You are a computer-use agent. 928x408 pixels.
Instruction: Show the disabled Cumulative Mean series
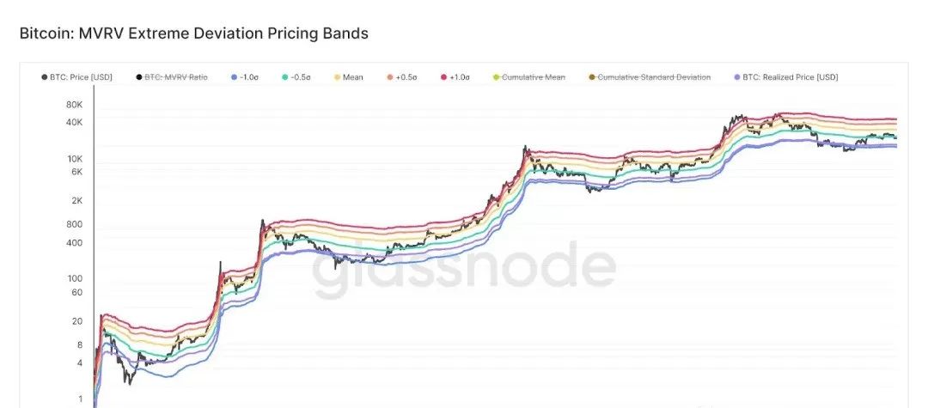coord(534,77)
